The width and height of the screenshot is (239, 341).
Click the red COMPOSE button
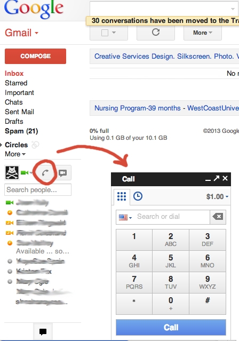pyautogui.click(x=35, y=56)
